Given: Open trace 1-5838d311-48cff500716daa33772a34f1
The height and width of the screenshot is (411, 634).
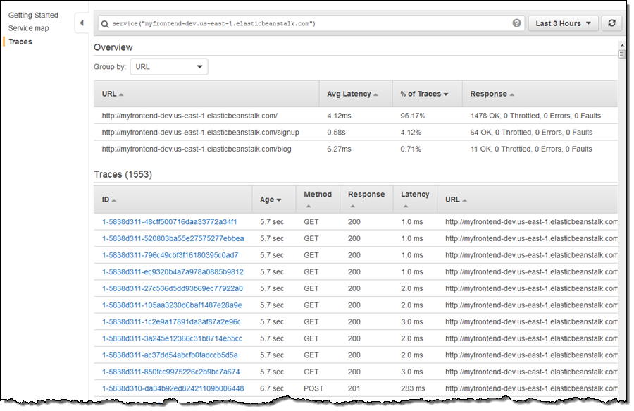Looking at the screenshot, I should (x=173, y=222).
